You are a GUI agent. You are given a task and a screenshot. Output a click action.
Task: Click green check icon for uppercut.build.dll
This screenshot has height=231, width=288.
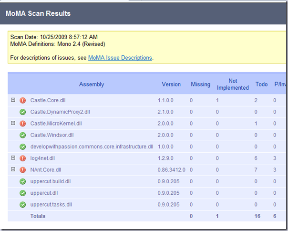[23, 181]
